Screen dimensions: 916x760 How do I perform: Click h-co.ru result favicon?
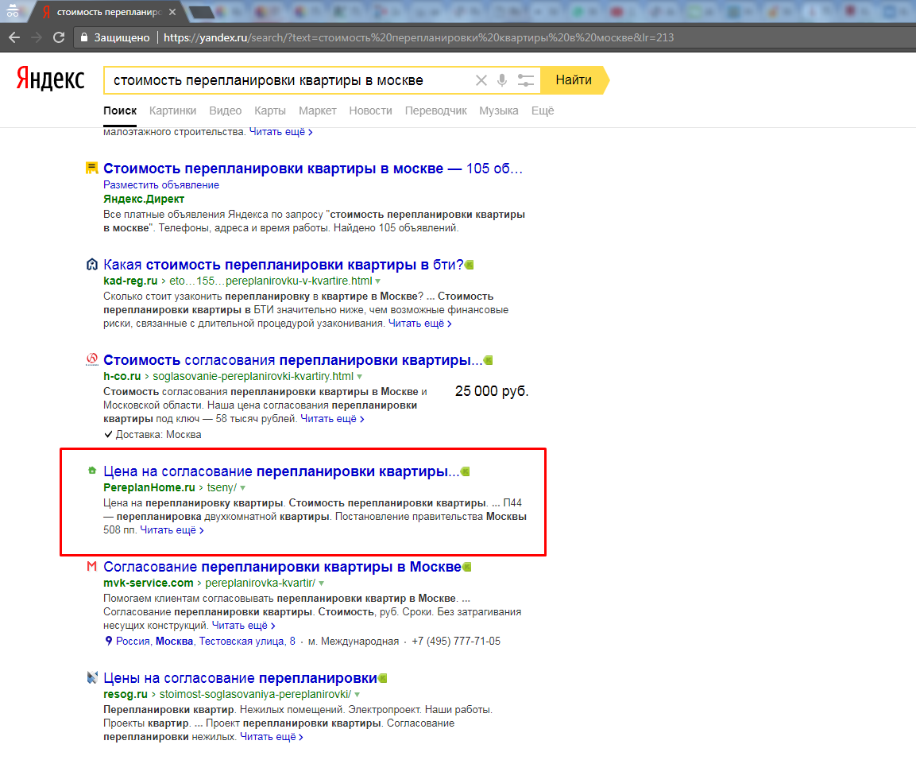91,359
